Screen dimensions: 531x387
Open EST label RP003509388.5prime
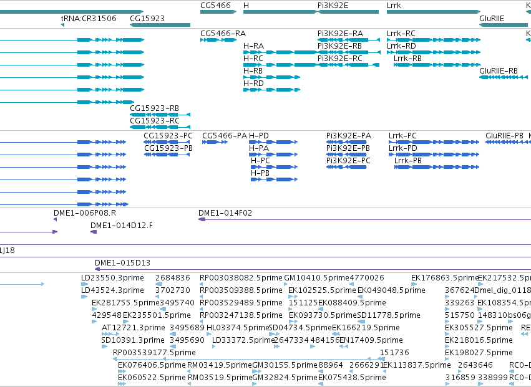point(241,290)
